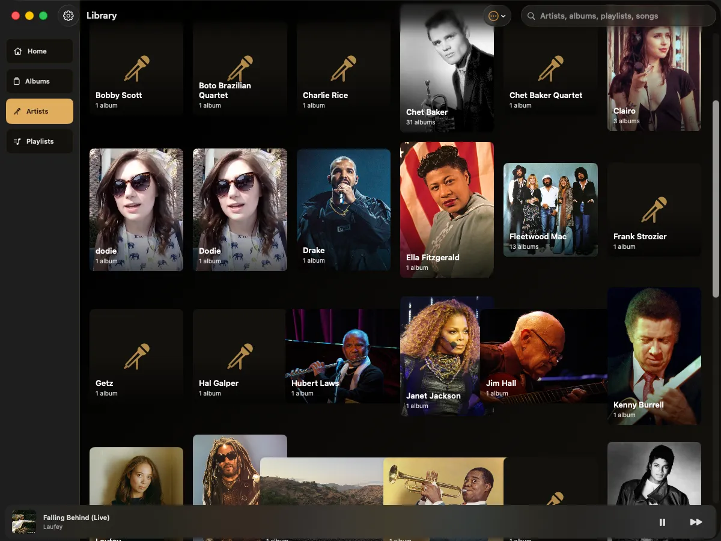
Task: Go to the Home sidebar item
Action: pos(40,51)
